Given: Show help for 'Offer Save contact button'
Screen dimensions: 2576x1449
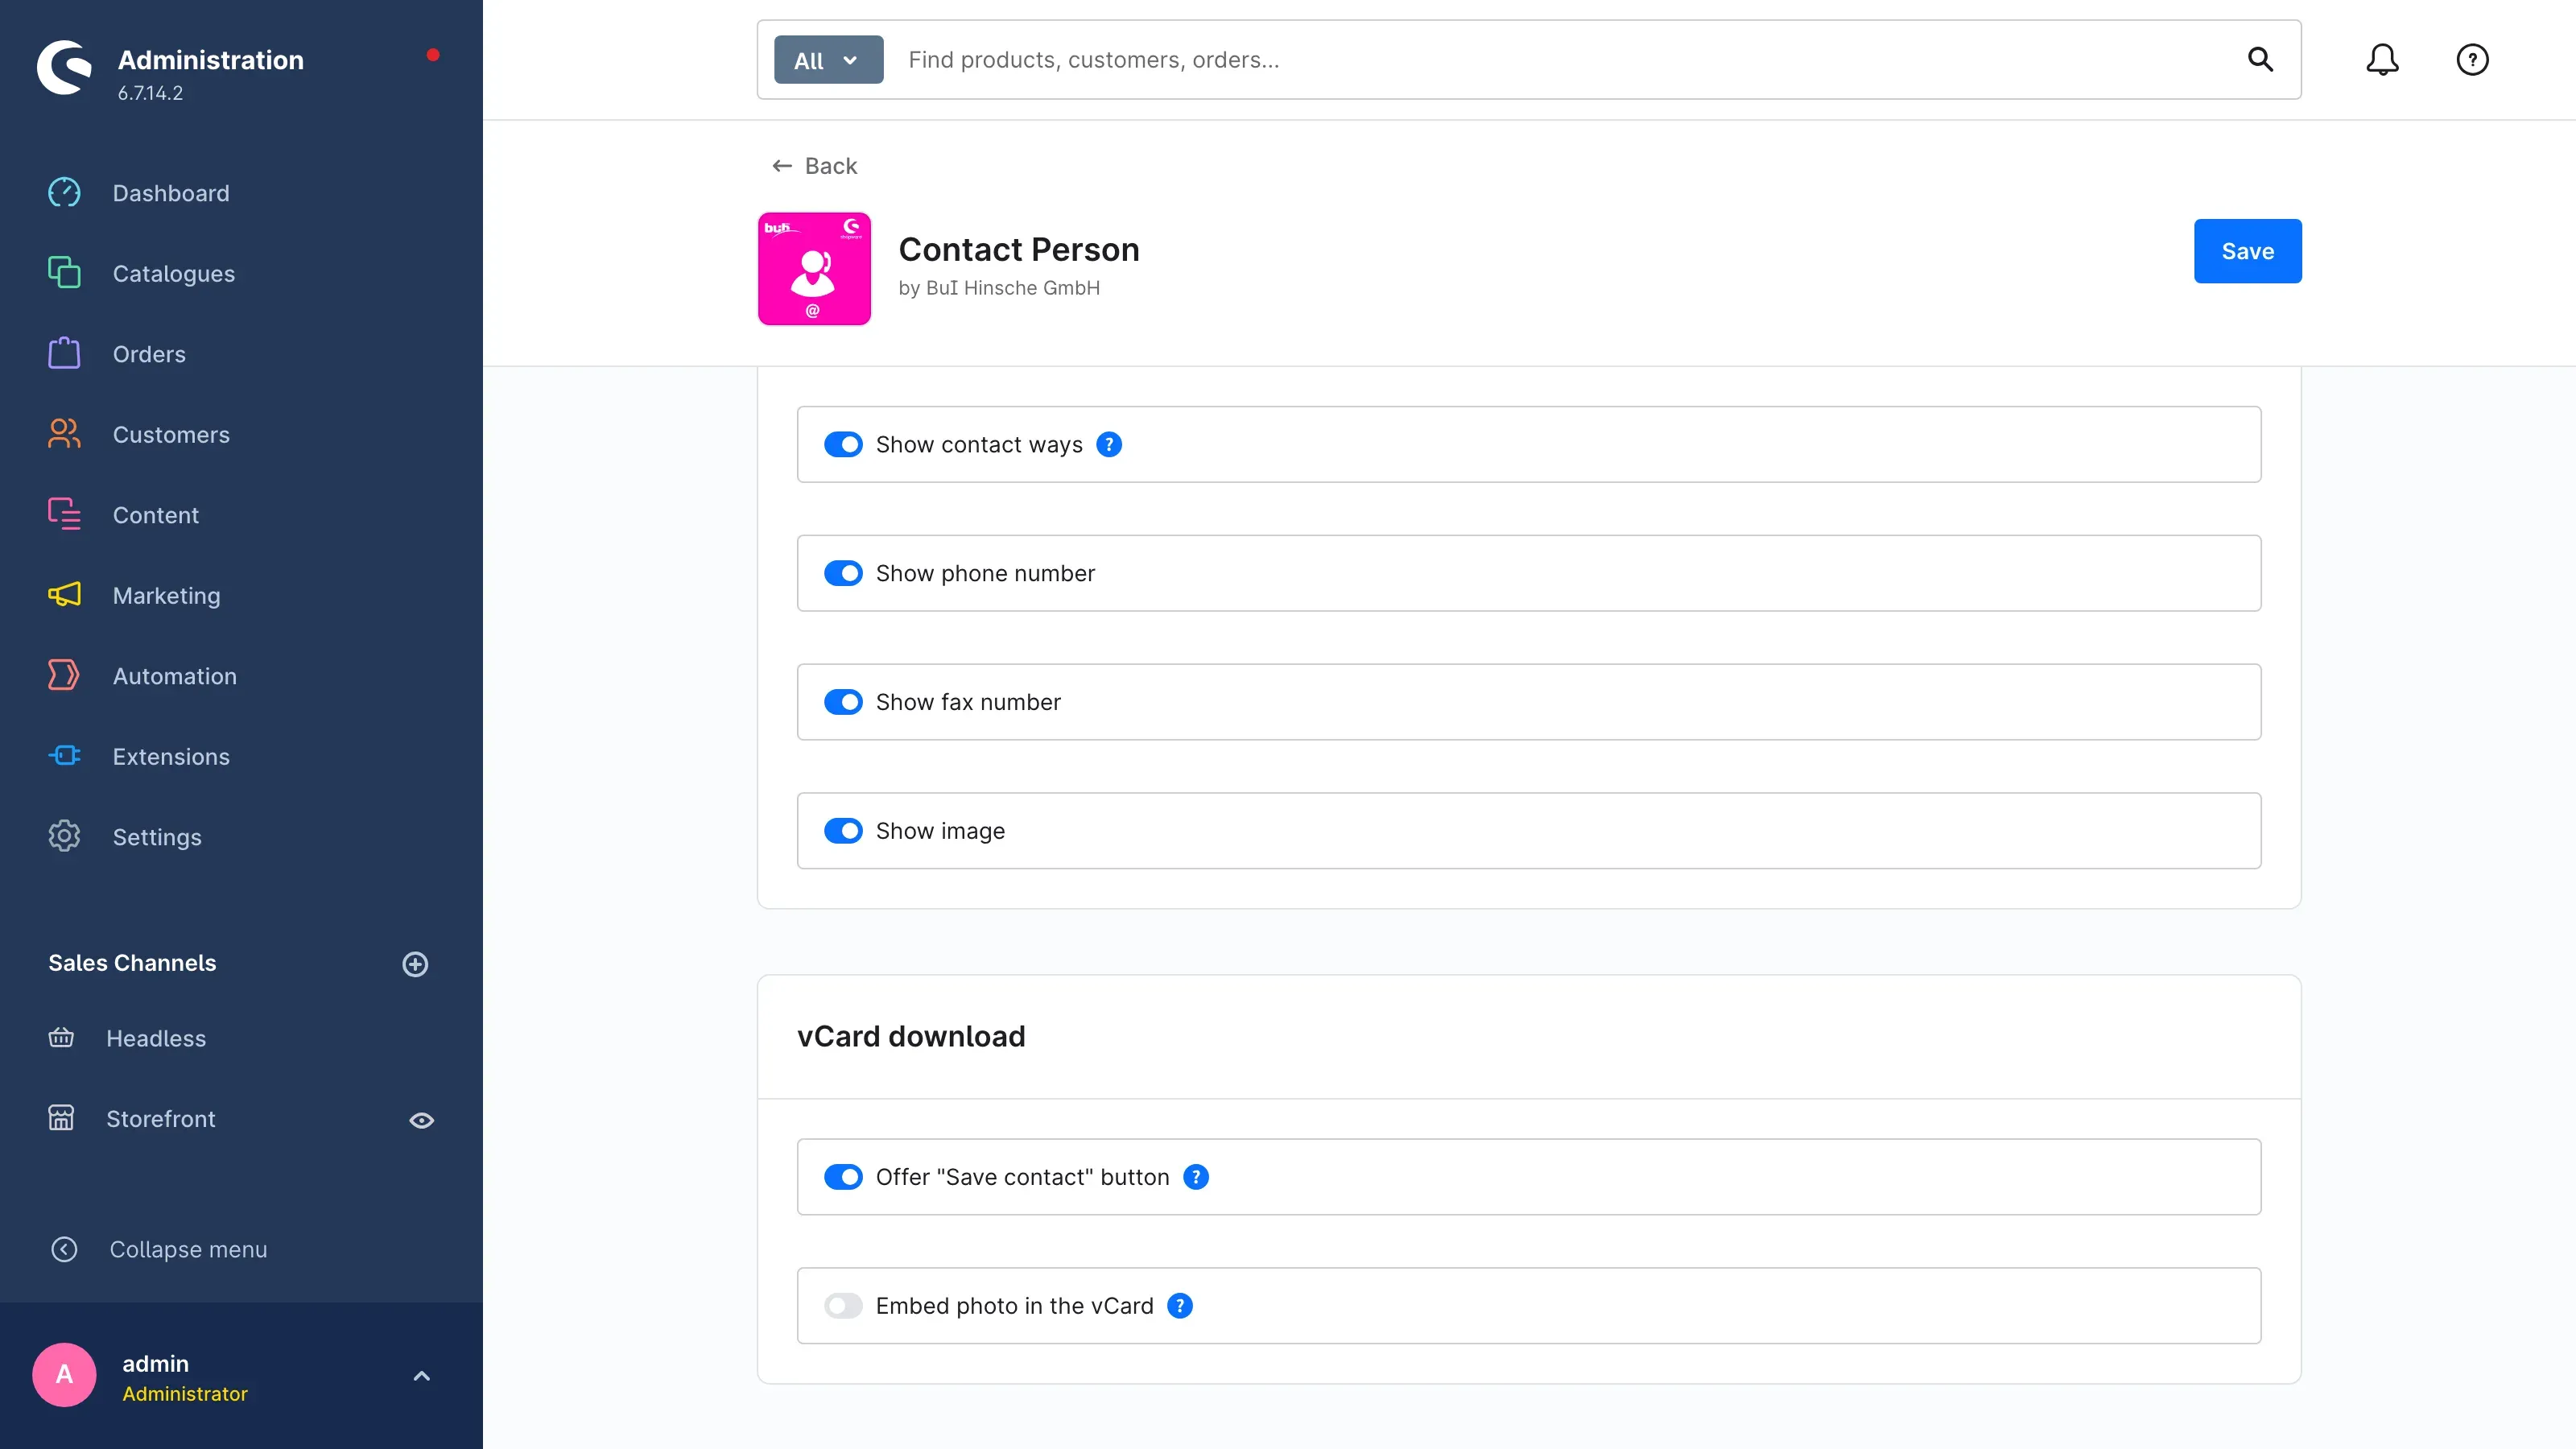Looking at the screenshot, I should [1196, 1177].
